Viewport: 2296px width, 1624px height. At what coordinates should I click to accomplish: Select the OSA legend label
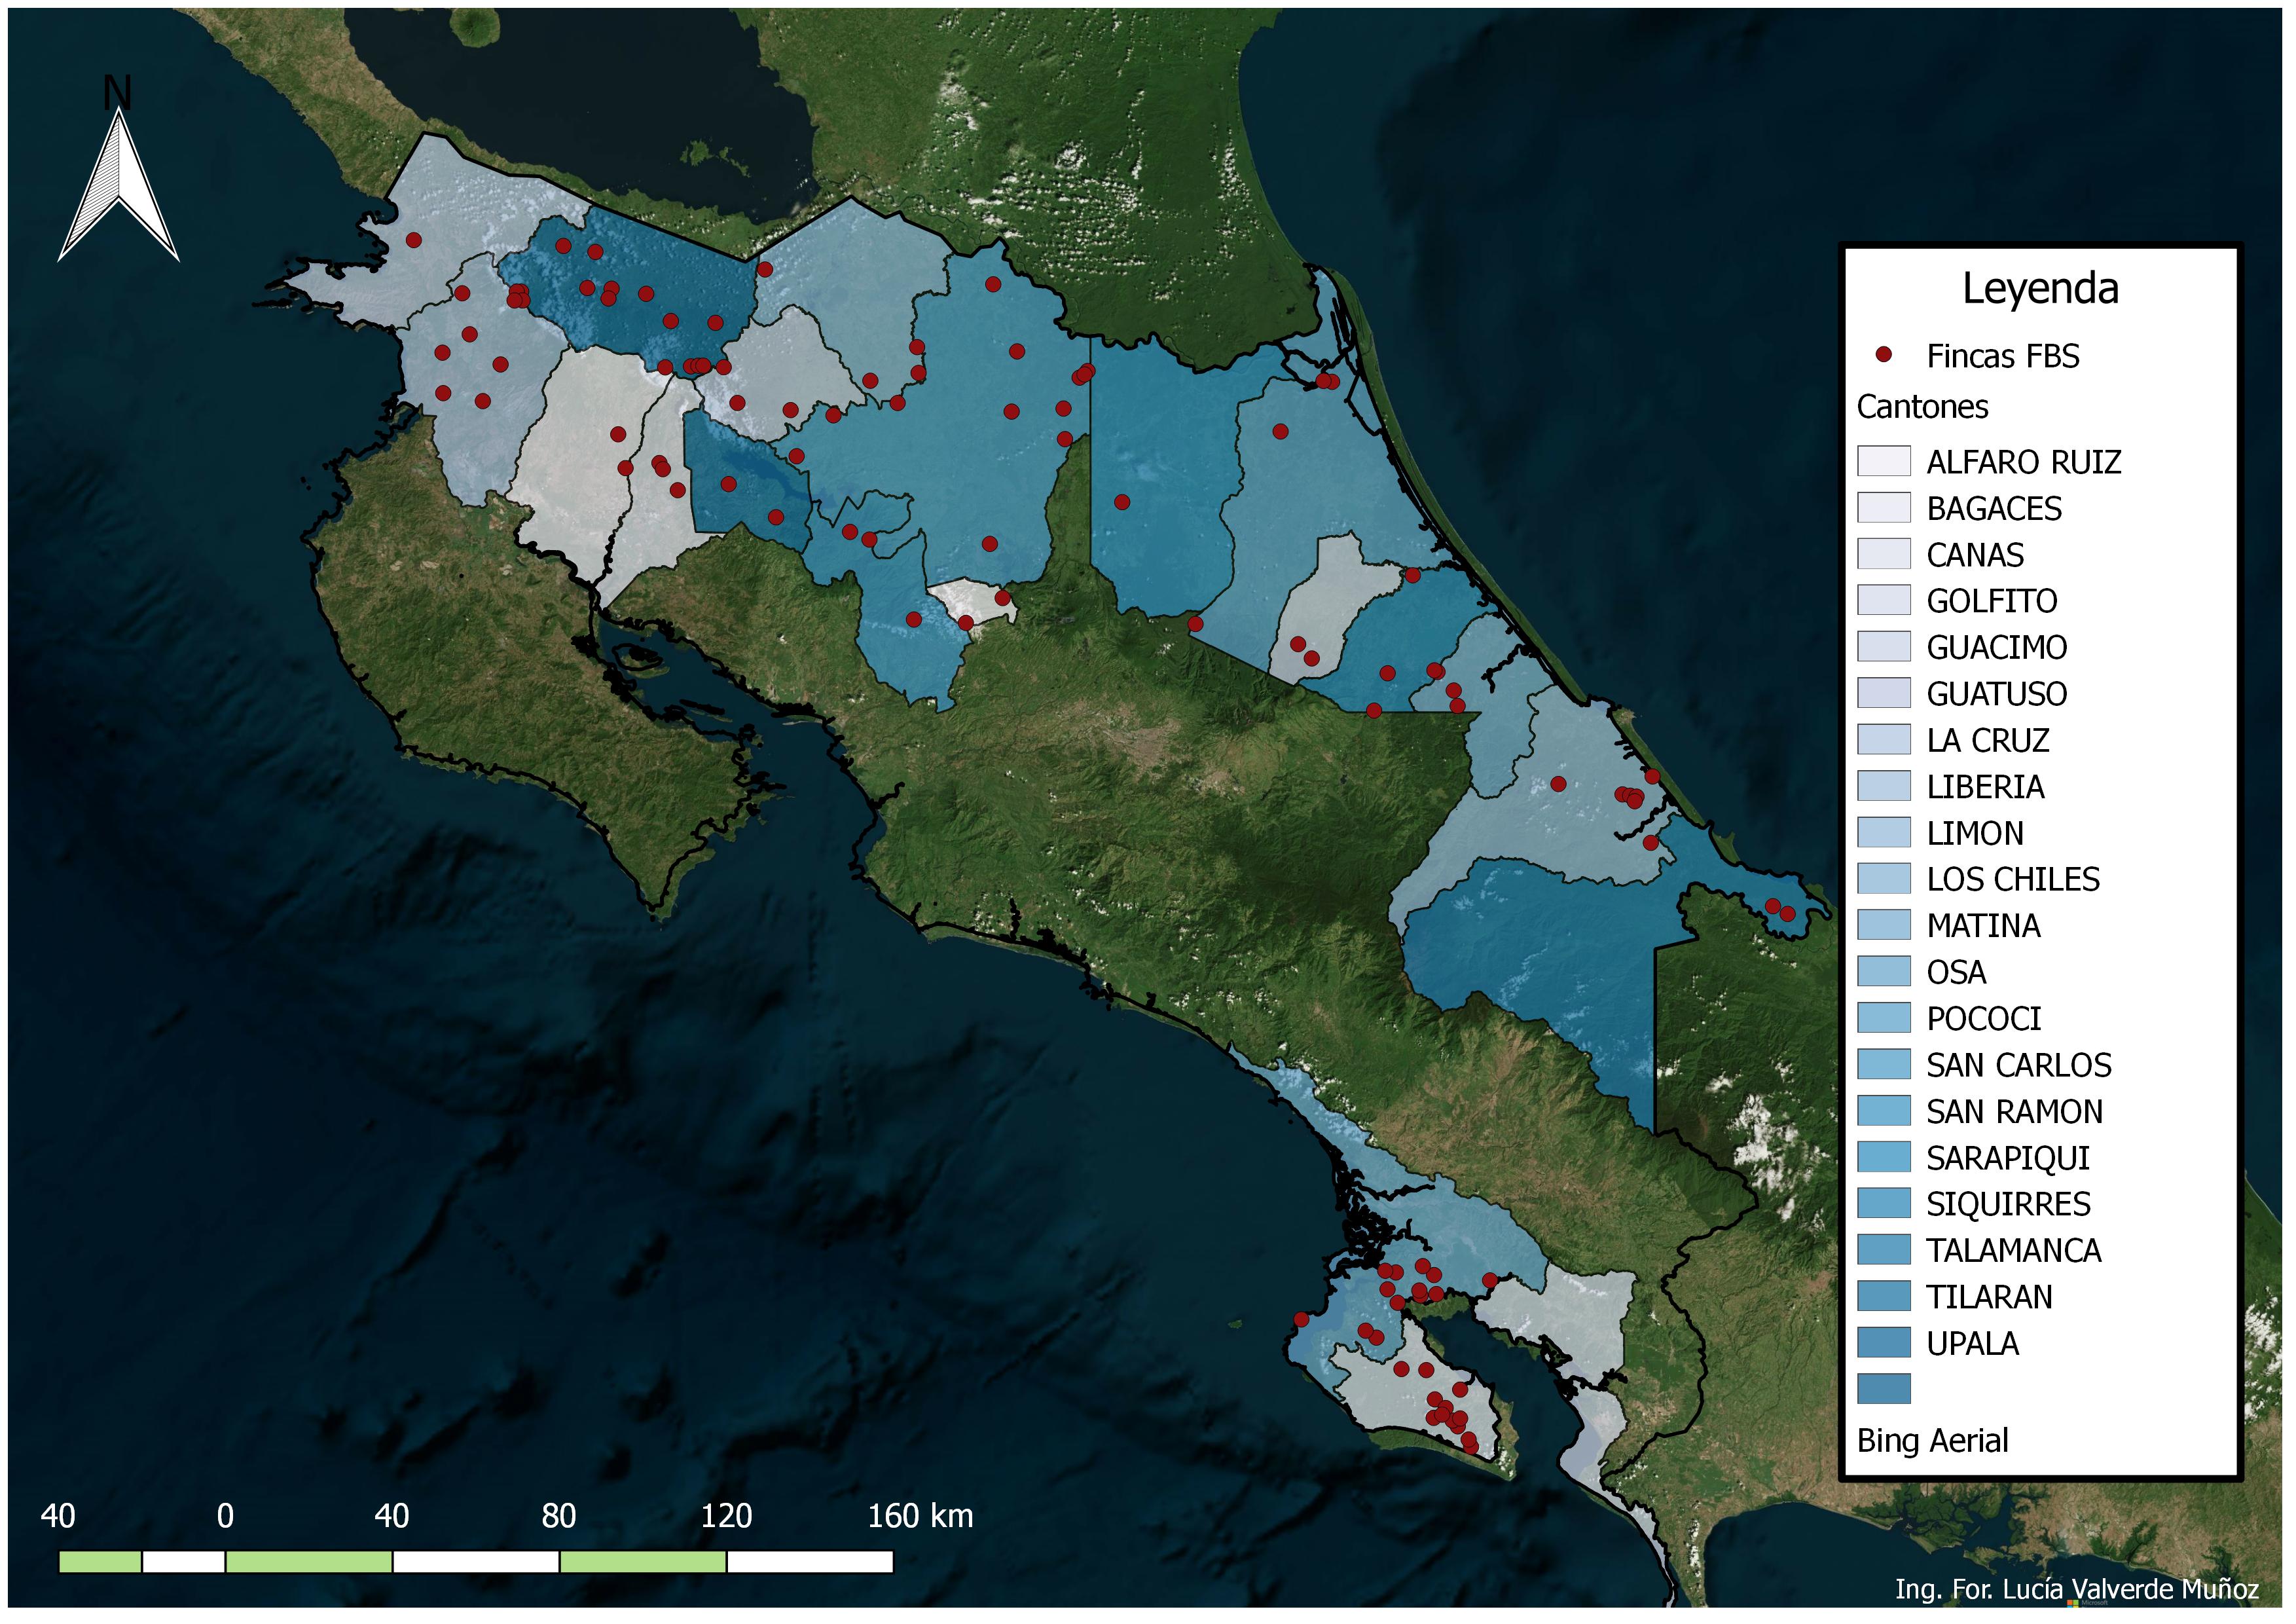coord(1956,972)
